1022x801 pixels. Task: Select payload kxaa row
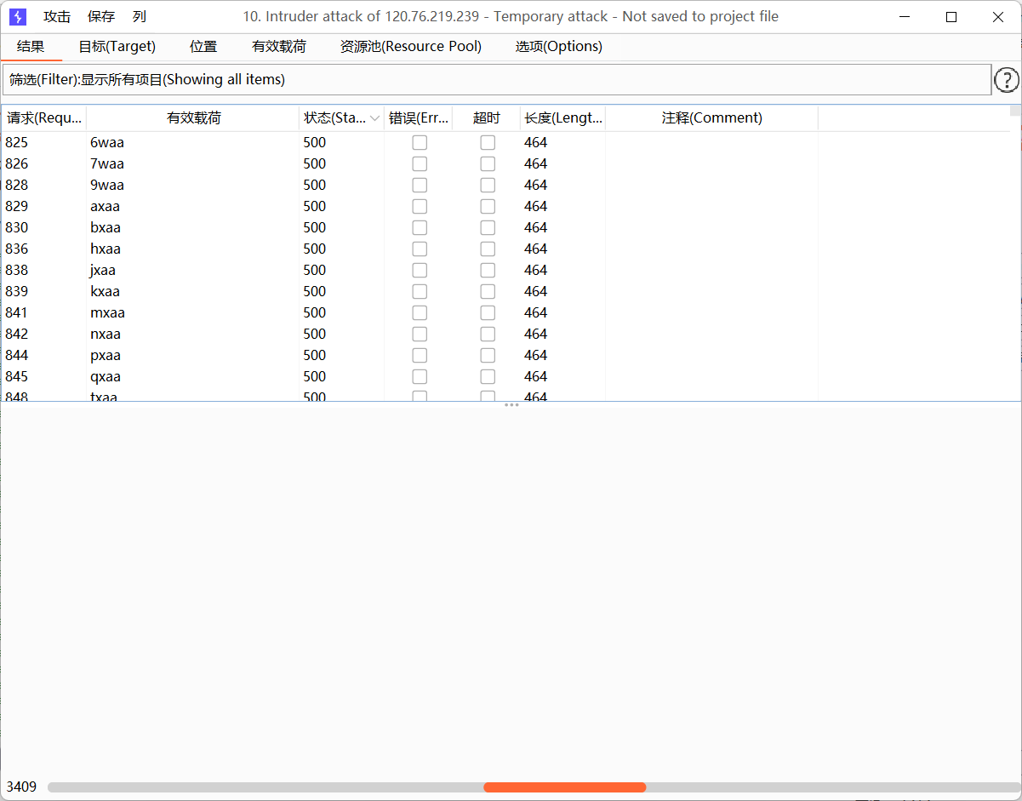tap(505, 292)
